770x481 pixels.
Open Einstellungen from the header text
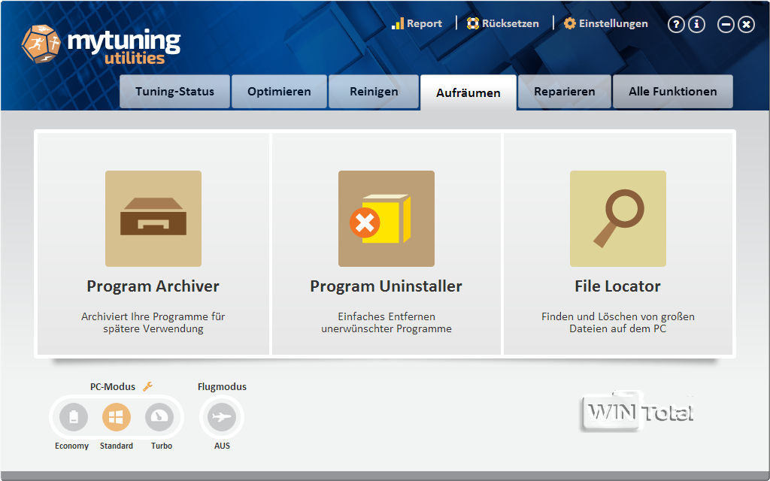pyautogui.click(x=614, y=23)
